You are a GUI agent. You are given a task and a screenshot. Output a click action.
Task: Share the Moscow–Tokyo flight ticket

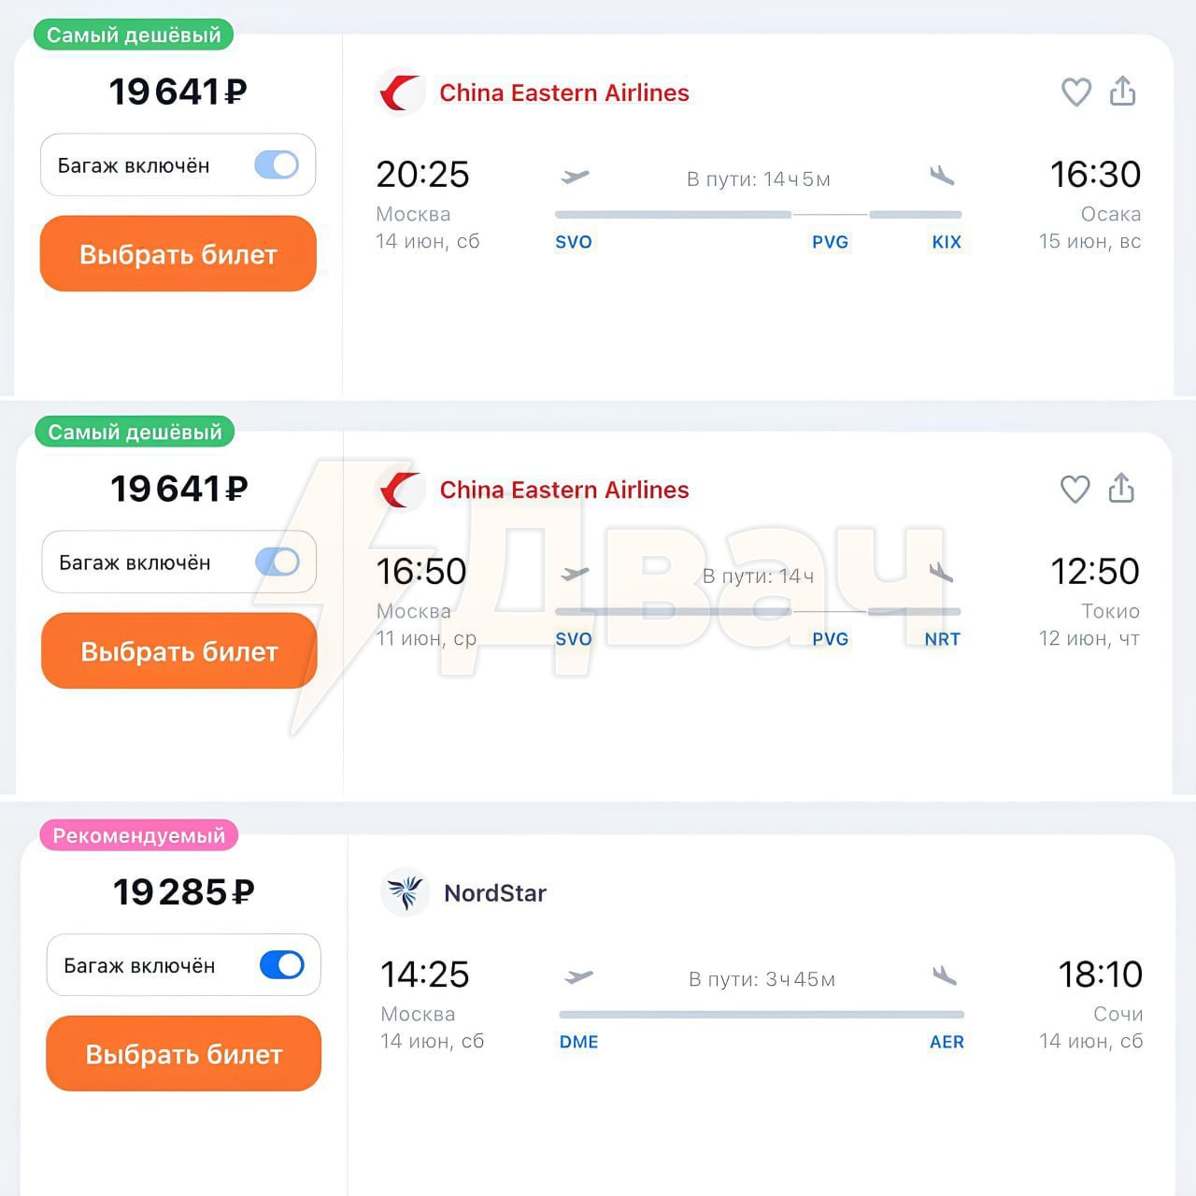click(1121, 488)
